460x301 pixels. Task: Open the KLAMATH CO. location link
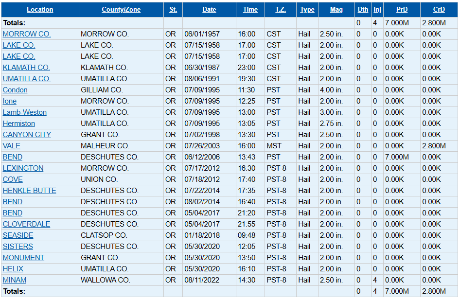[26, 68]
